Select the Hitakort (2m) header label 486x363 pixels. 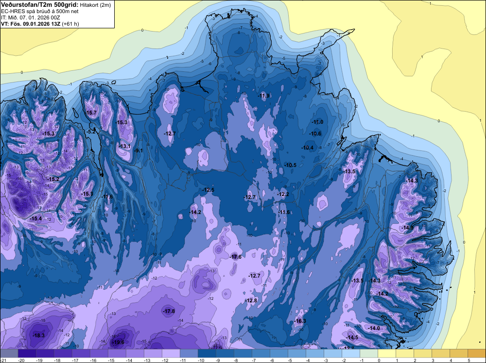pos(95,5)
